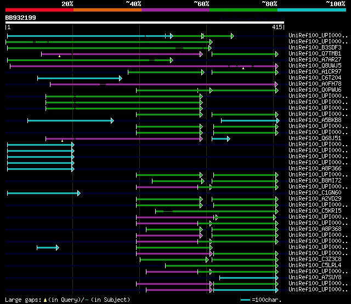Image resolution: width=351 pixels, height=304 pixels.
Task: Select the UniRef100_Q68J51 label
Action: [x=315, y=139]
